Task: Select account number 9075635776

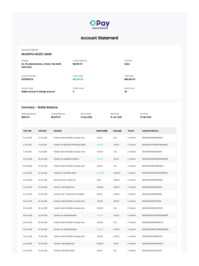Action: (27, 79)
